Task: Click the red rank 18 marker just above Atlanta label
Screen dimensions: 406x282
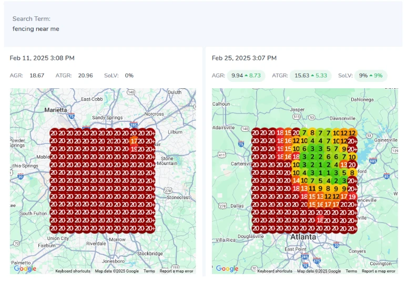Action: pos(320,221)
